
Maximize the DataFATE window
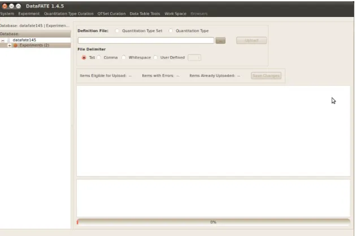[19, 6]
